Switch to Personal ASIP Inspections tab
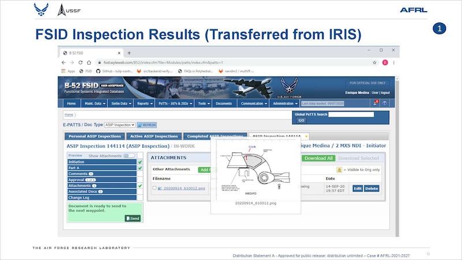 tap(95, 136)
